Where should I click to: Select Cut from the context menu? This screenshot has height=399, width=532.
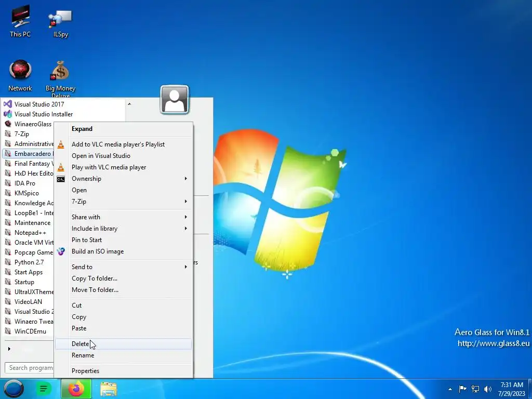click(x=124, y=305)
